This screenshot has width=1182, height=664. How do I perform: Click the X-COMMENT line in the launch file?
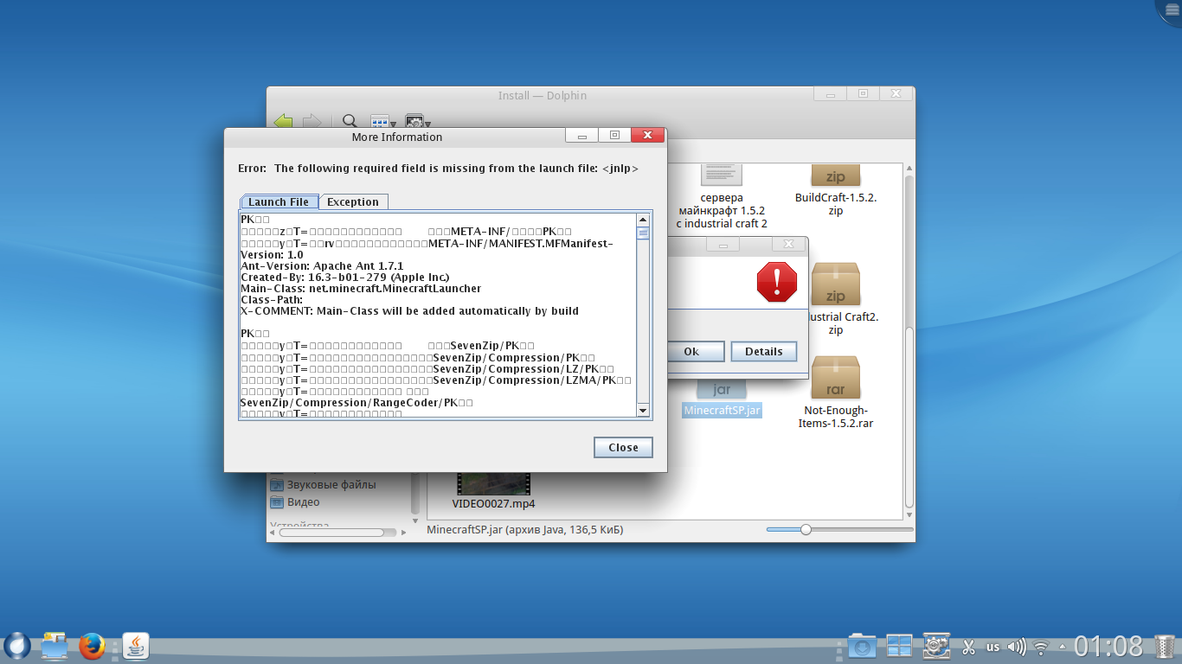409,310
